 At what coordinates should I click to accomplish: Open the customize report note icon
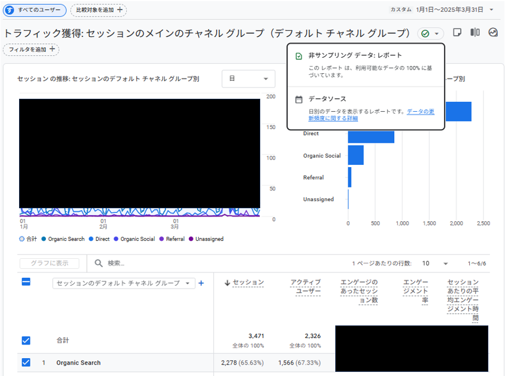pos(457,33)
